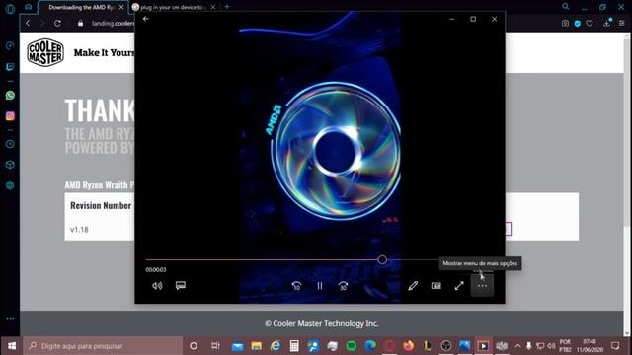The height and width of the screenshot is (355, 632).
Task: Search tabs with browser magnifier icon
Action: click(566, 7)
